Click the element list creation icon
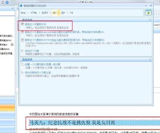This screenshot has width=160, height=133. [x=22, y=64]
